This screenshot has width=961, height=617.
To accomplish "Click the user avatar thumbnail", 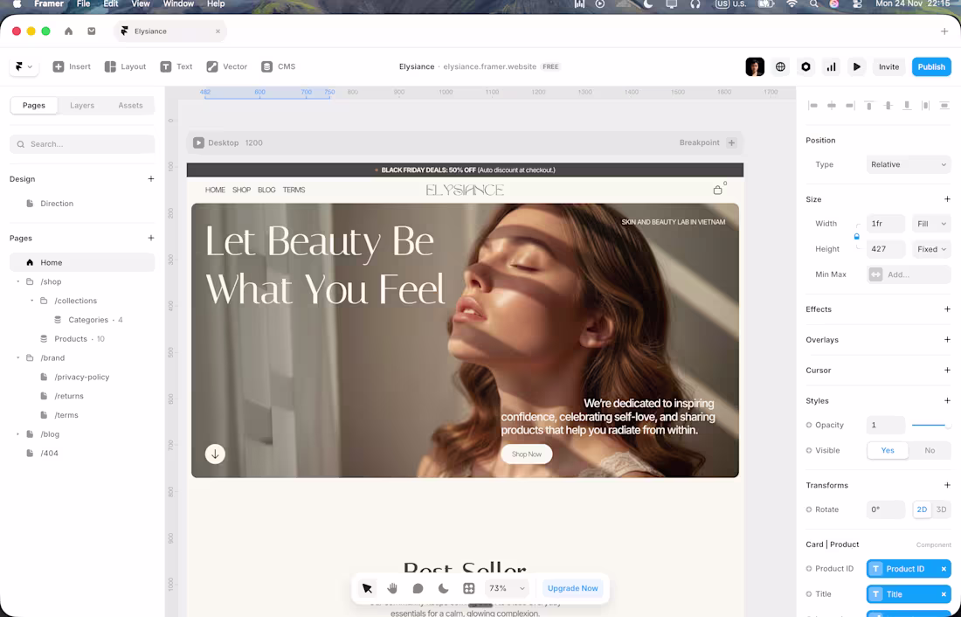I will tap(755, 66).
